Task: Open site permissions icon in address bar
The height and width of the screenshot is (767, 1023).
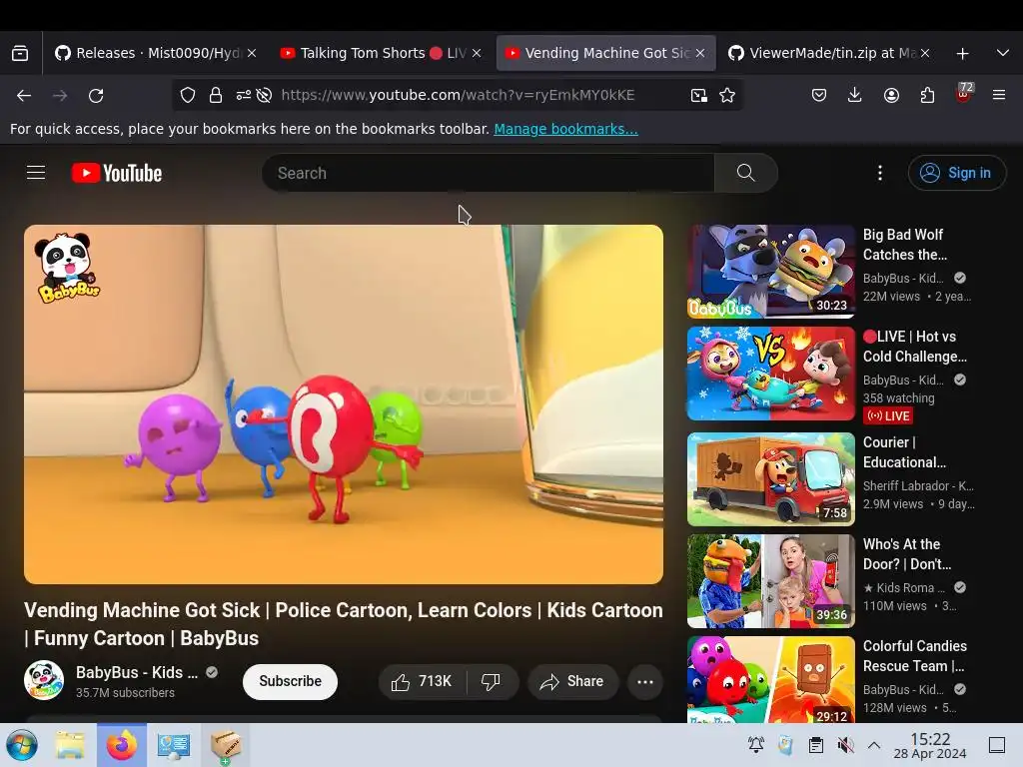Action: [x=244, y=95]
